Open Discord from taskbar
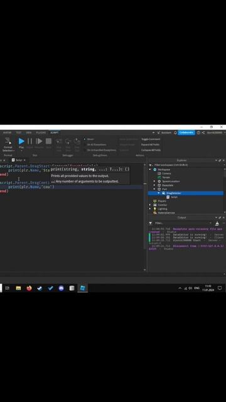226x402 pixels. tap(61, 288)
